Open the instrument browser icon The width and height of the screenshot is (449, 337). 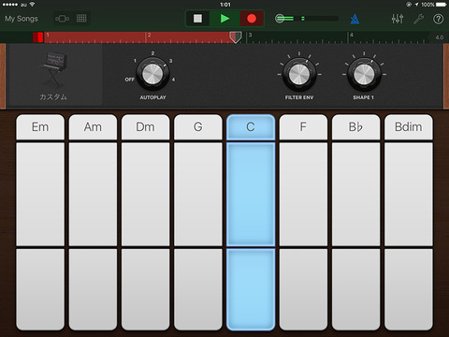[62, 19]
